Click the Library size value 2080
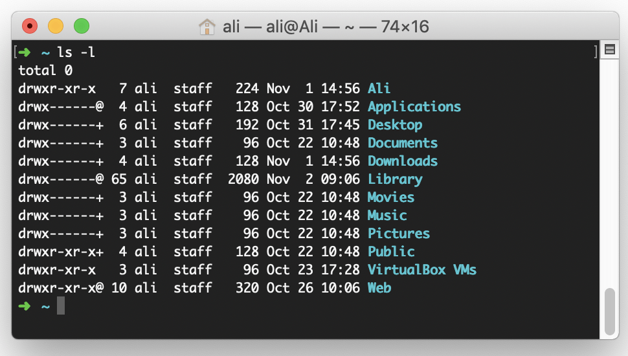Image resolution: width=628 pixels, height=356 pixels. pos(243,179)
